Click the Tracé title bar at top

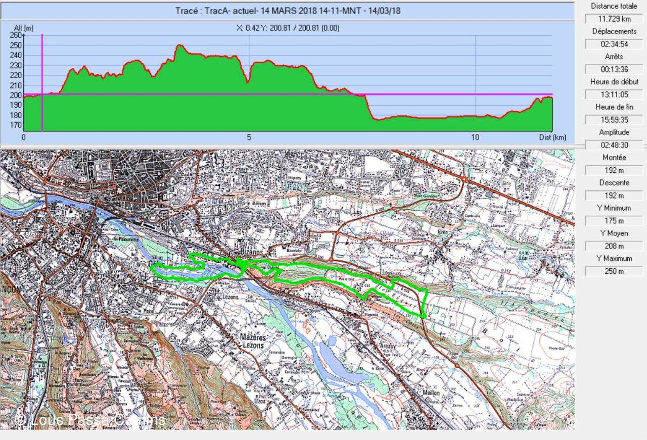[287, 11]
